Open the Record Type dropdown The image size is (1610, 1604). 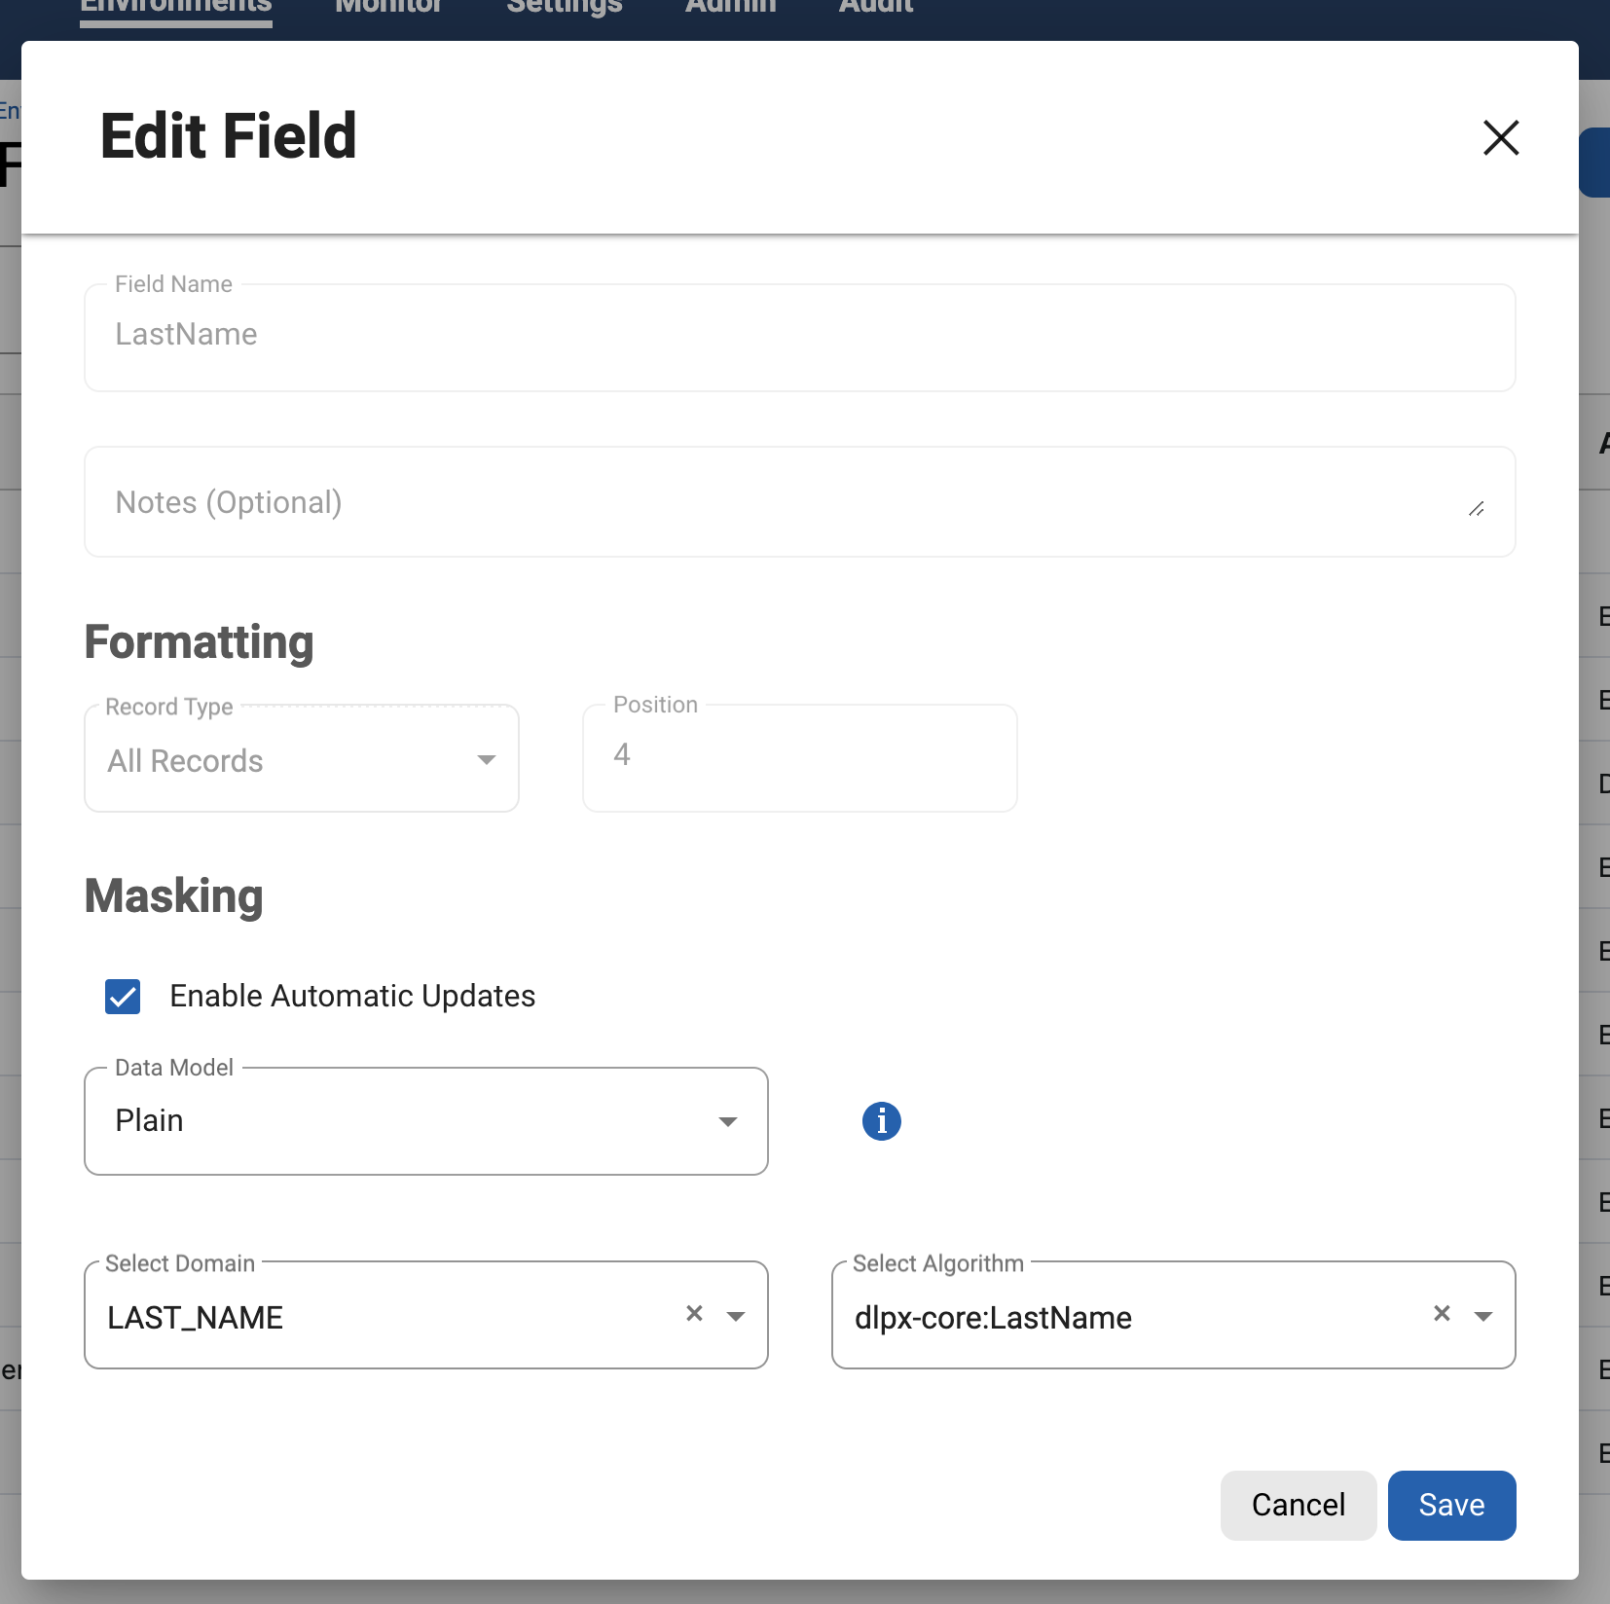point(302,759)
